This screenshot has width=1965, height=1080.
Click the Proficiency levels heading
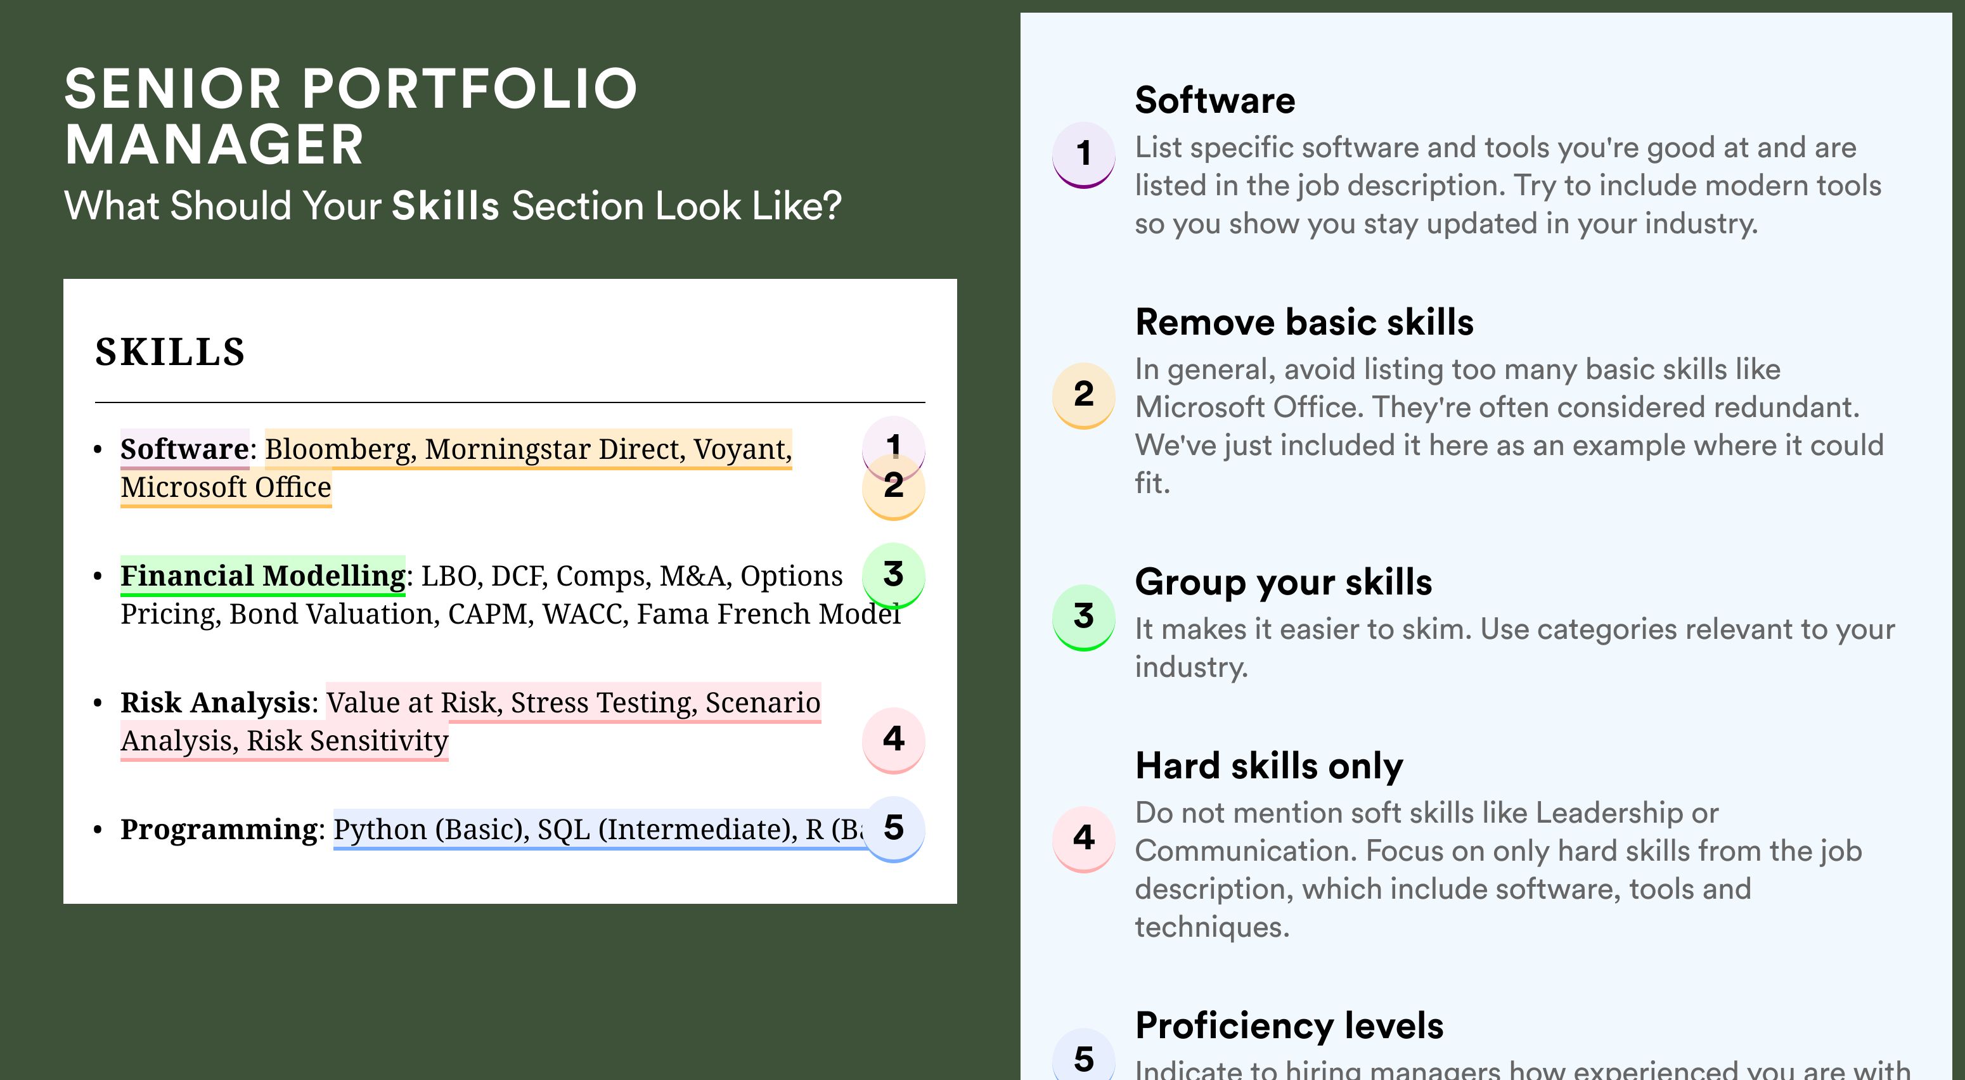(x=1289, y=1026)
